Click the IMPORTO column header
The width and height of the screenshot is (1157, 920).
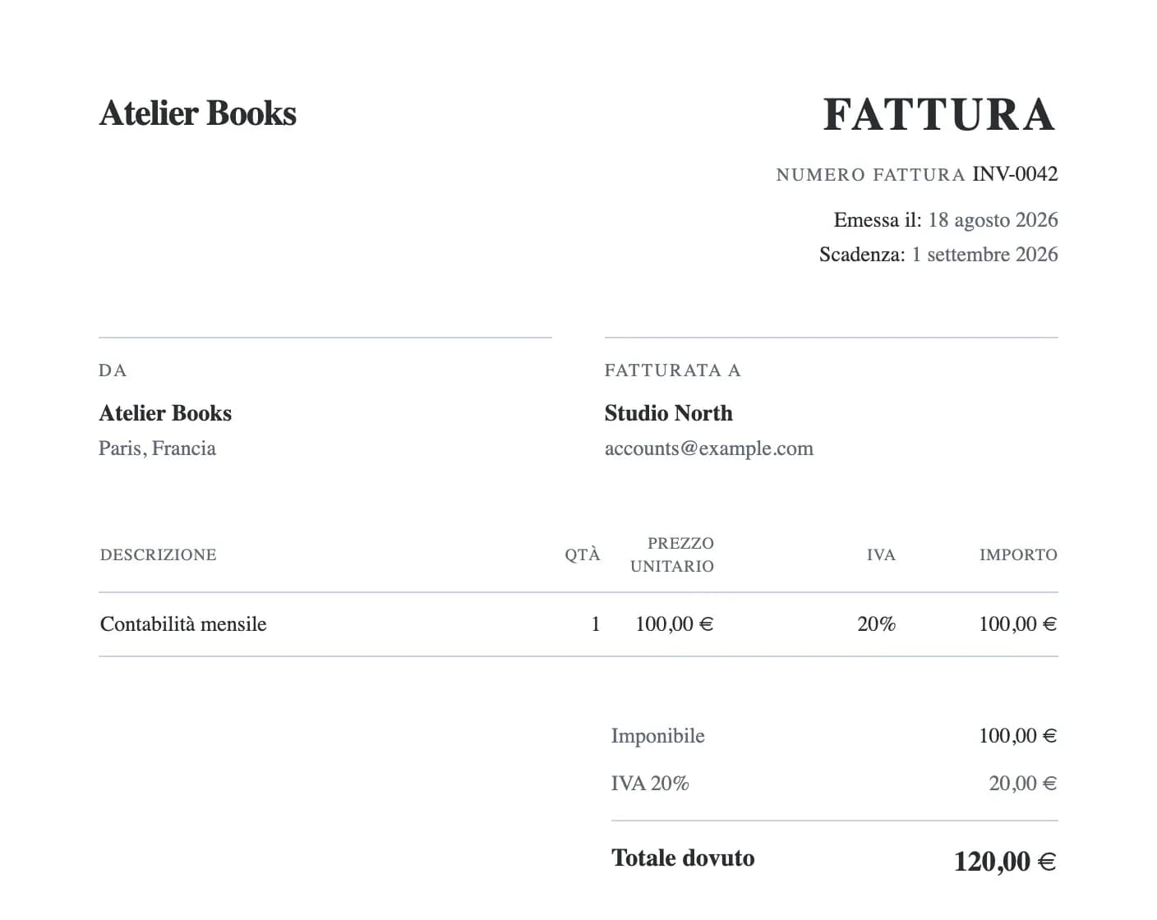[1018, 554]
